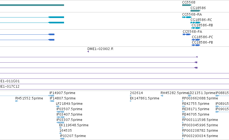Click the IP09015 label
229x140 pixels.
(222, 109)
